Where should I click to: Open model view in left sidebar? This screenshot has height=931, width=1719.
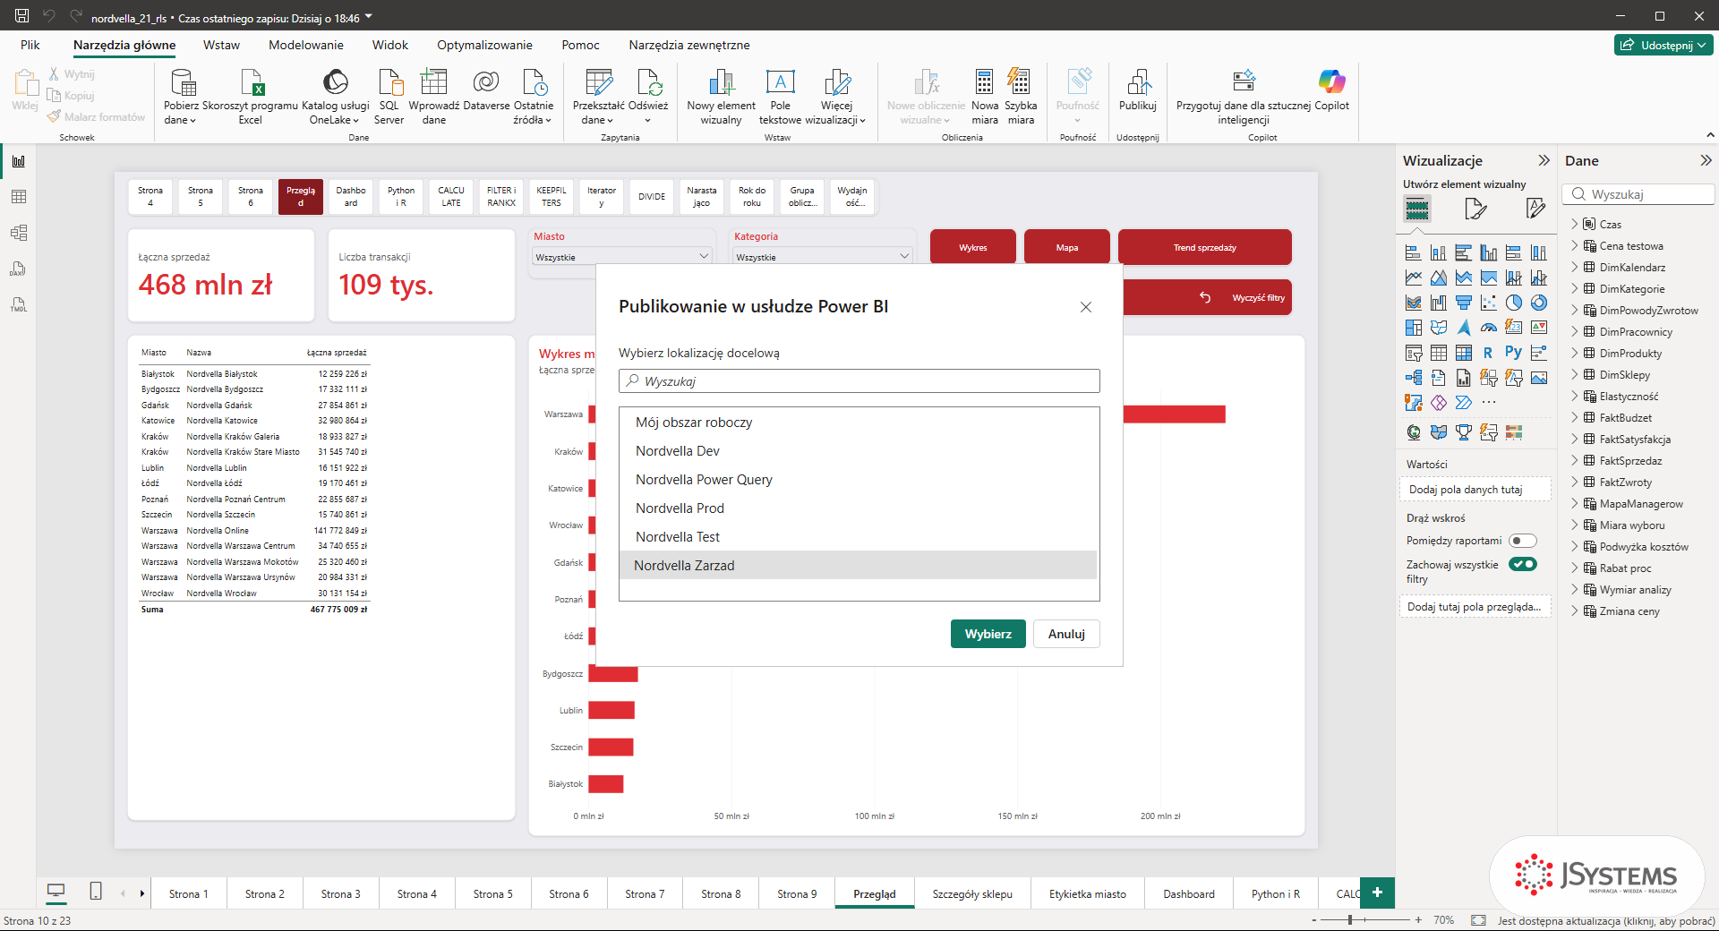(x=19, y=233)
